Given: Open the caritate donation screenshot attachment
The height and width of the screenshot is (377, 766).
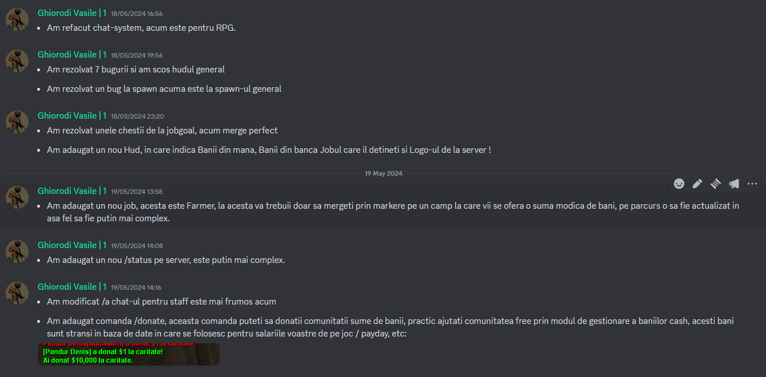Looking at the screenshot, I should pos(129,354).
